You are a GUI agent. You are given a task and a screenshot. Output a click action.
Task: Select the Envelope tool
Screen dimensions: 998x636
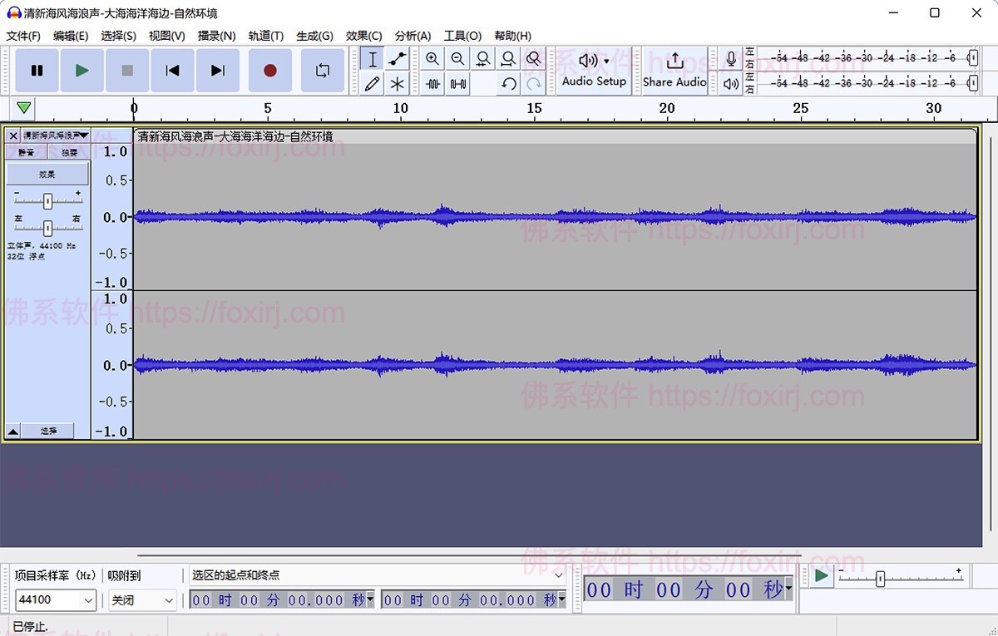(397, 58)
